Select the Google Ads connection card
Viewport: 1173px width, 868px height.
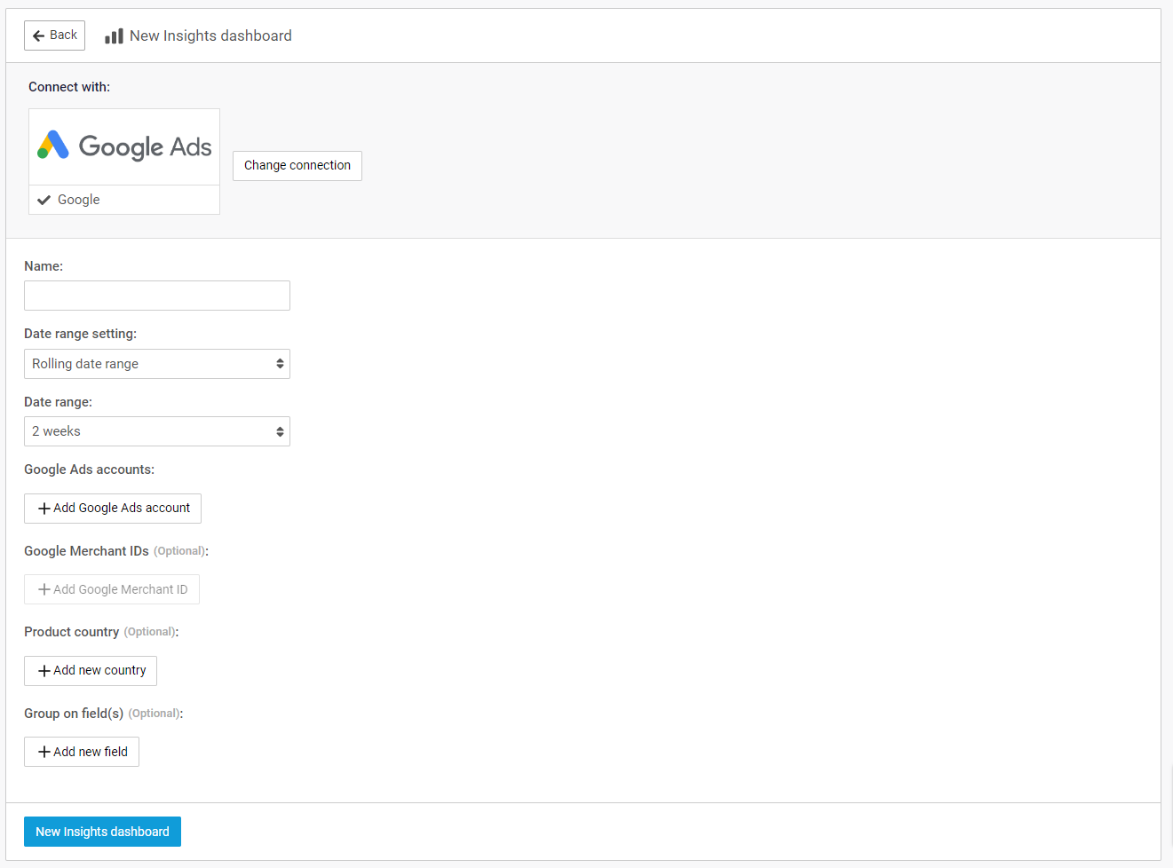click(x=124, y=162)
